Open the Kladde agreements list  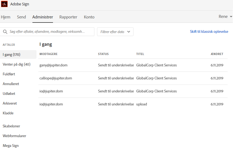(8, 113)
